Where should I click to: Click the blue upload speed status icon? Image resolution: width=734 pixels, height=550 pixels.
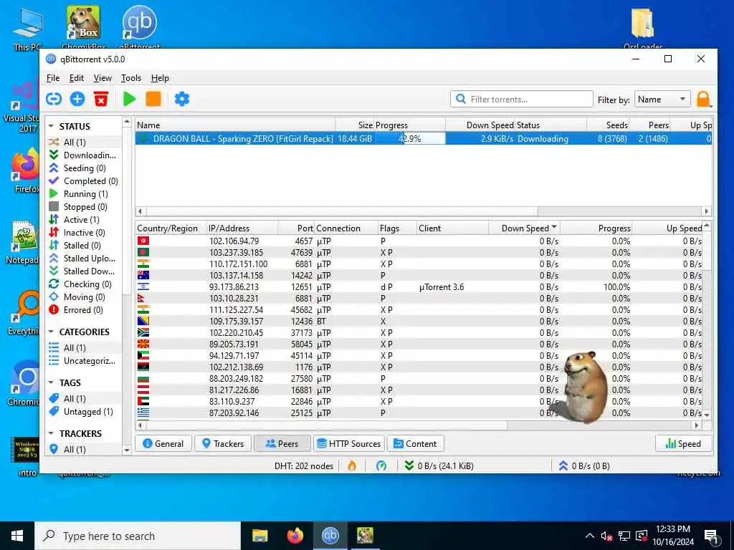[x=563, y=465]
